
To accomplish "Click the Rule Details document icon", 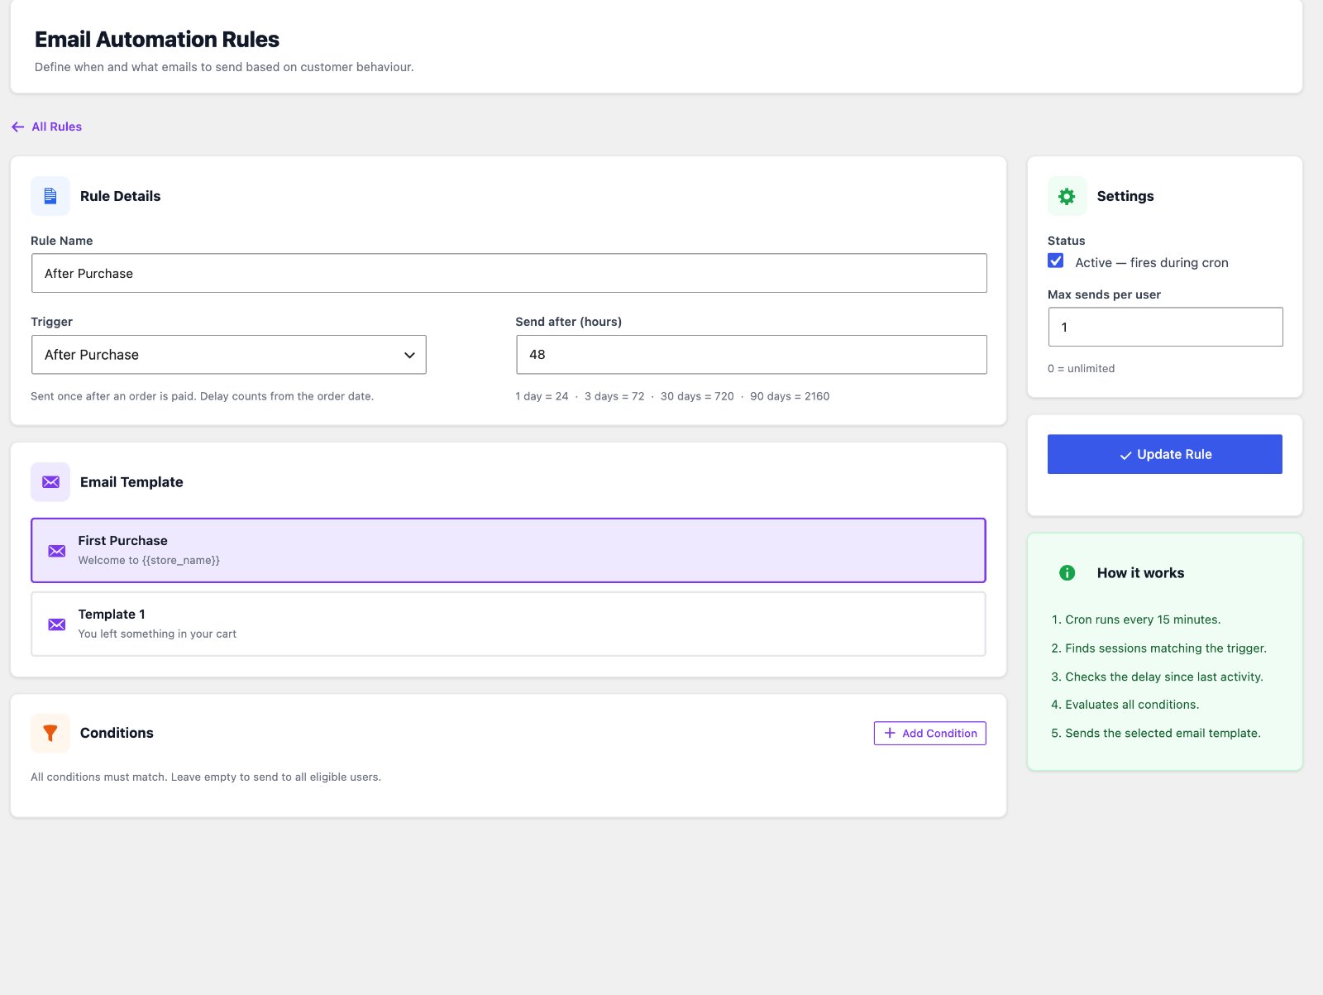I will pyautogui.click(x=50, y=196).
